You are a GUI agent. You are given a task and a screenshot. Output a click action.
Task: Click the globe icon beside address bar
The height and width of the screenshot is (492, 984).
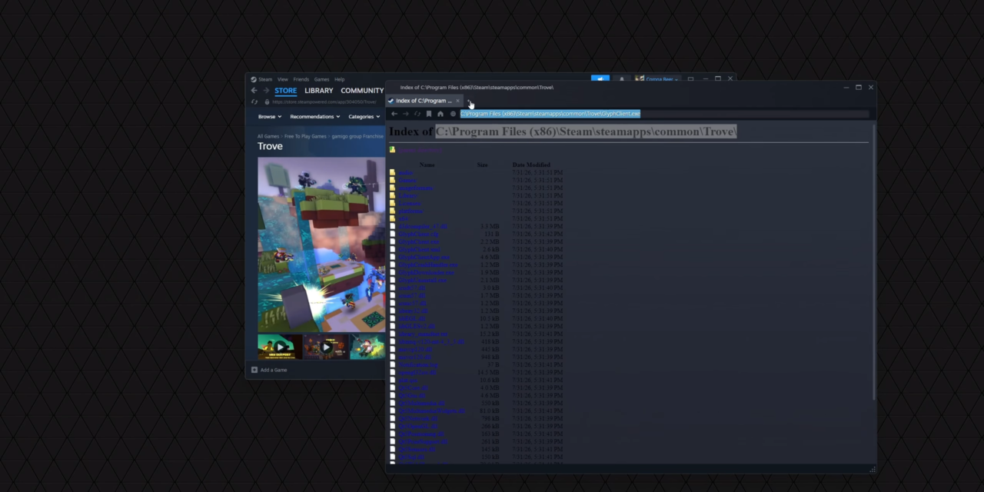(453, 114)
